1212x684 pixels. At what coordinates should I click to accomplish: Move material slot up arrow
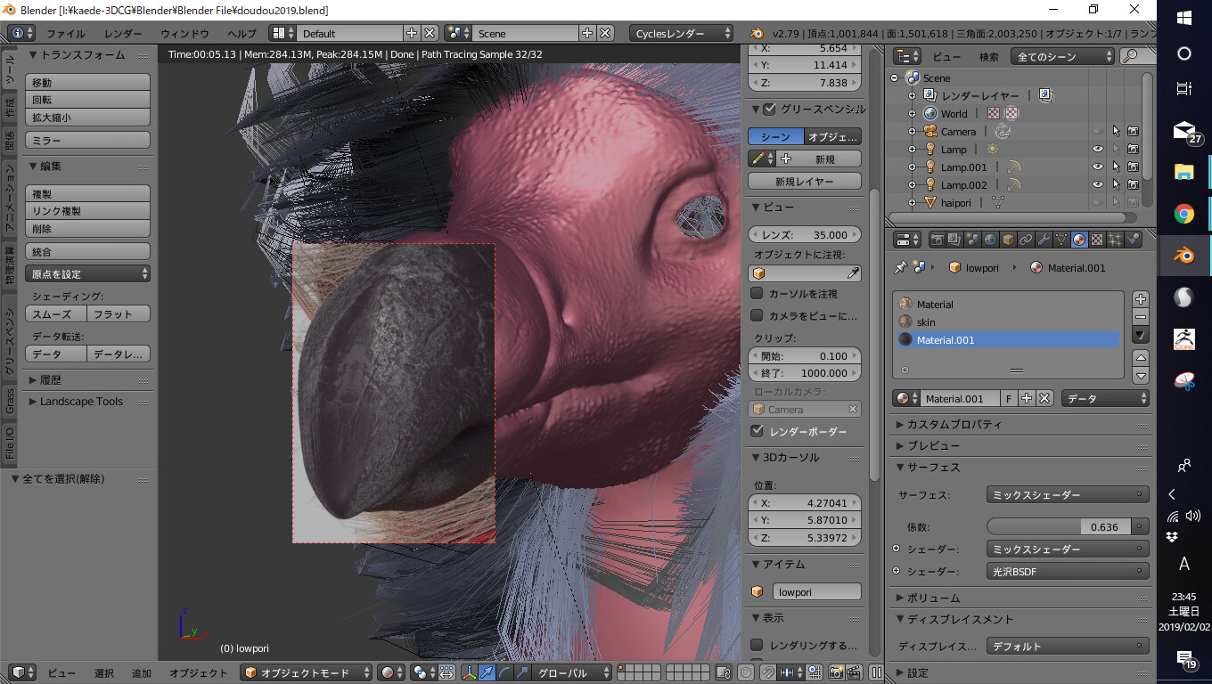1141,357
